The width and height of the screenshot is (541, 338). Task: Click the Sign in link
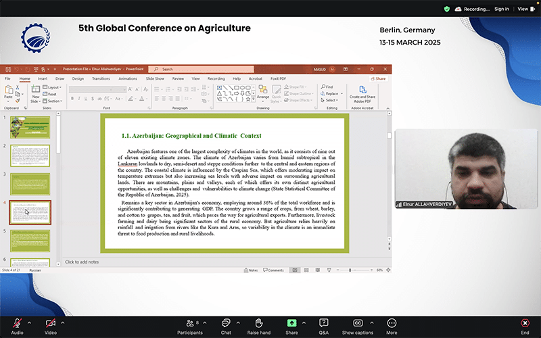[501, 9]
